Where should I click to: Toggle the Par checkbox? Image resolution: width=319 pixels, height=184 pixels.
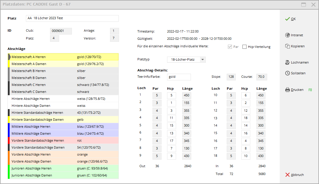tap(230, 47)
